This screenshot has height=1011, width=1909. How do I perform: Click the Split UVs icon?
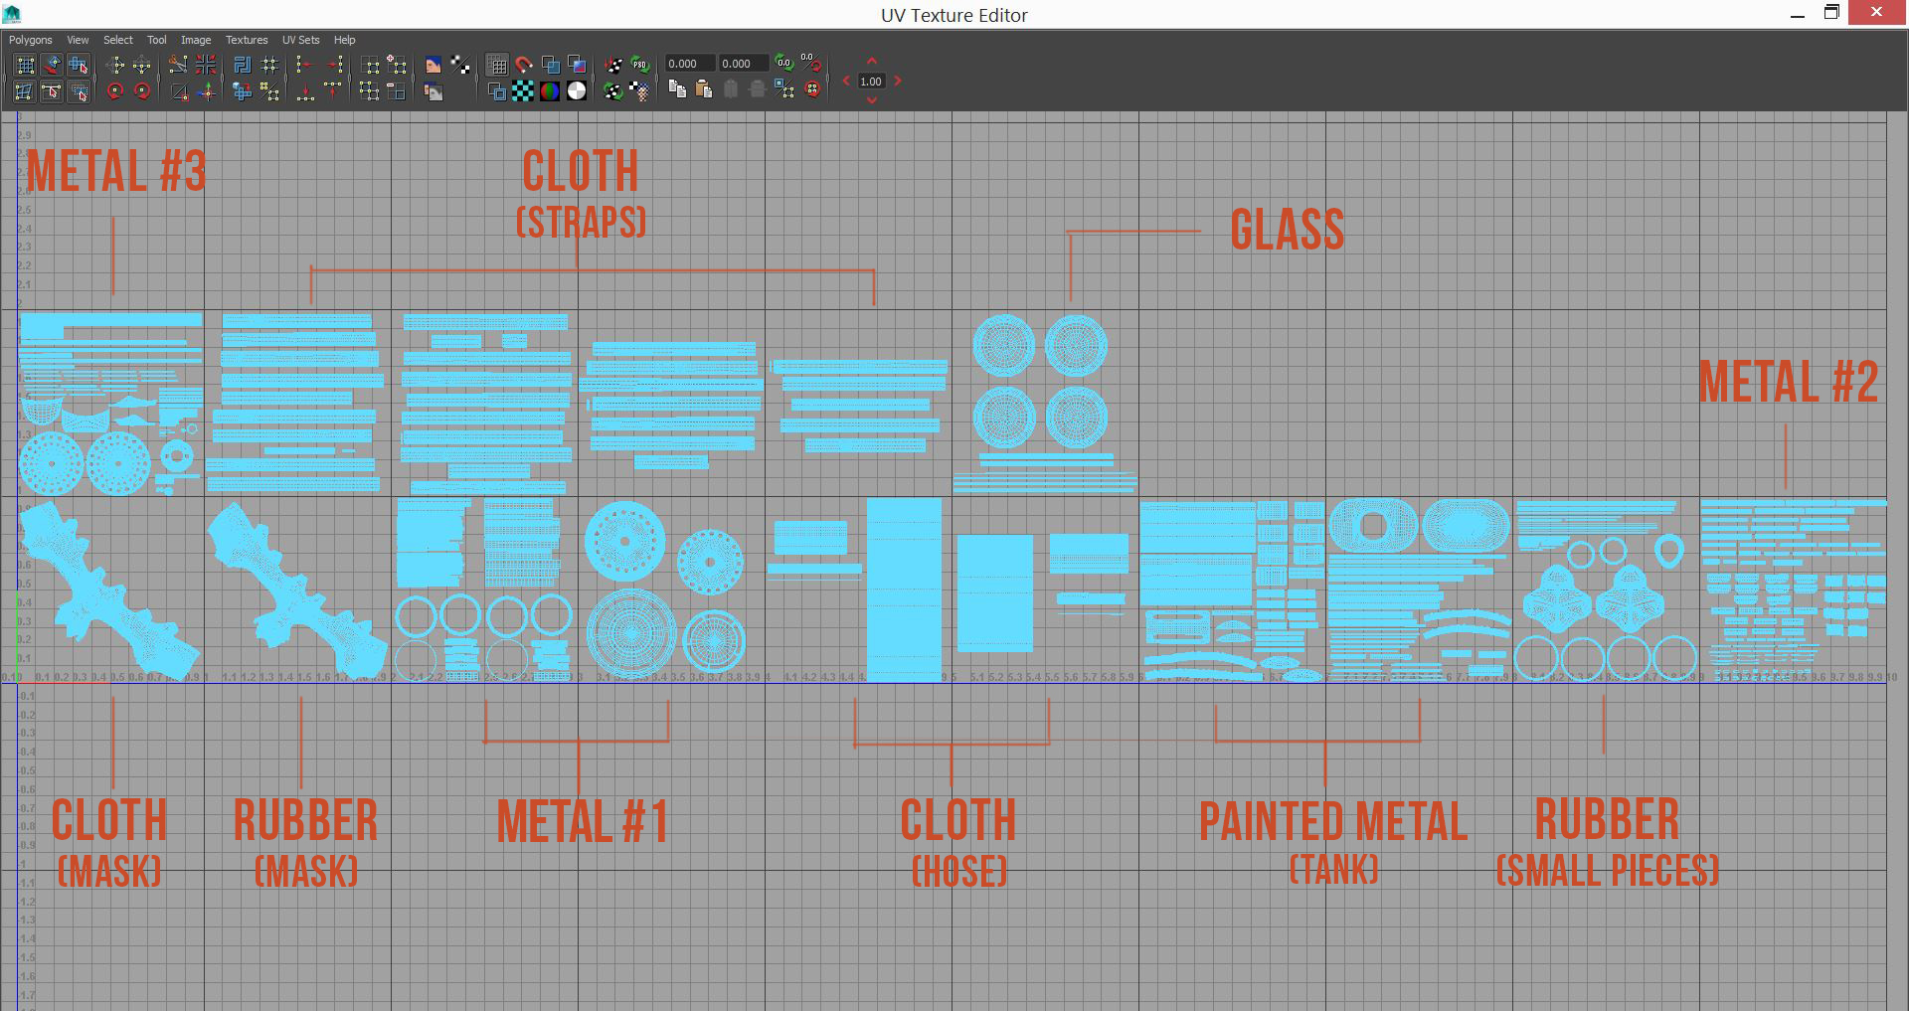(x=179, y=92)
